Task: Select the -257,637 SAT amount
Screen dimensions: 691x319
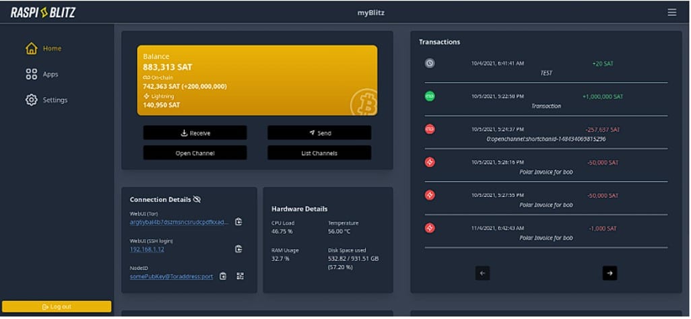Action: (x=602, y=129)
